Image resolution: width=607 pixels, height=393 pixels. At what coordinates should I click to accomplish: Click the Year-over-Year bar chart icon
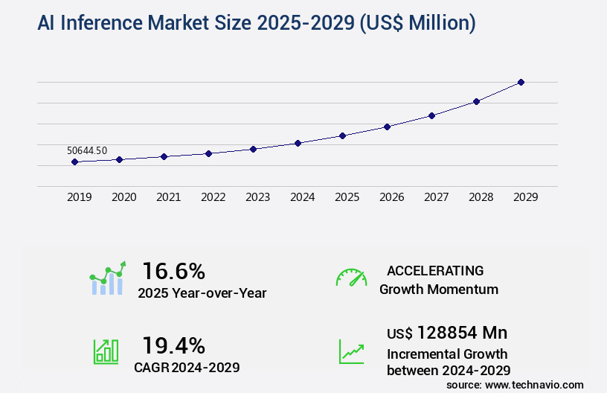click(x=108, y=278)
